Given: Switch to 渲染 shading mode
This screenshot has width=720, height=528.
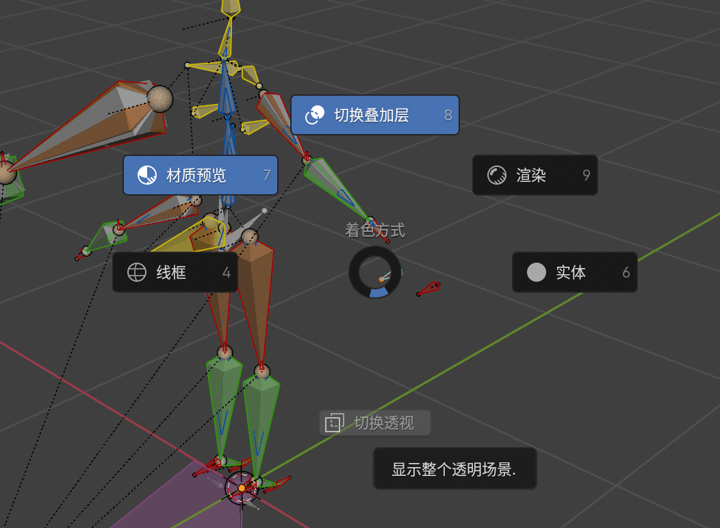Looking at the screenshot, I should coord(535,175).
